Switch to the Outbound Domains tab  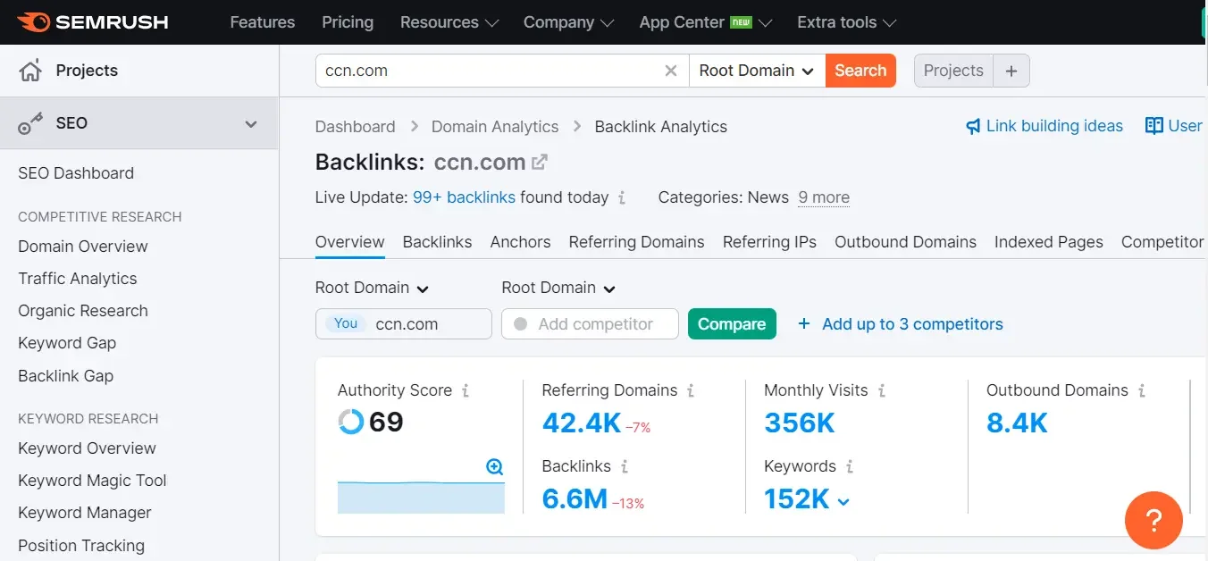click(x=905, y=242)
